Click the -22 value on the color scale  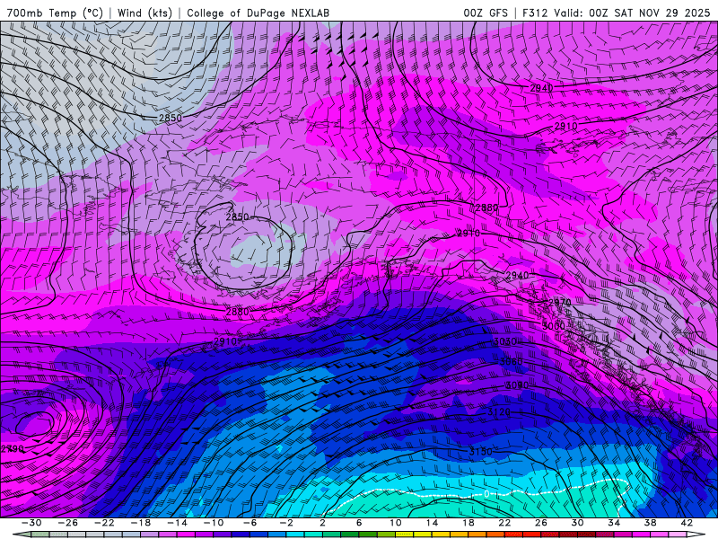104,523
